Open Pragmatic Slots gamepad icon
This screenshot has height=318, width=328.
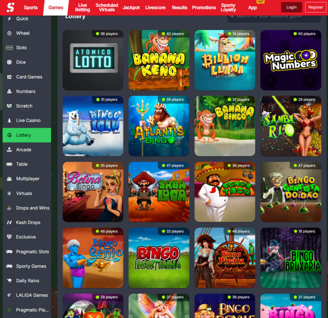9,252
